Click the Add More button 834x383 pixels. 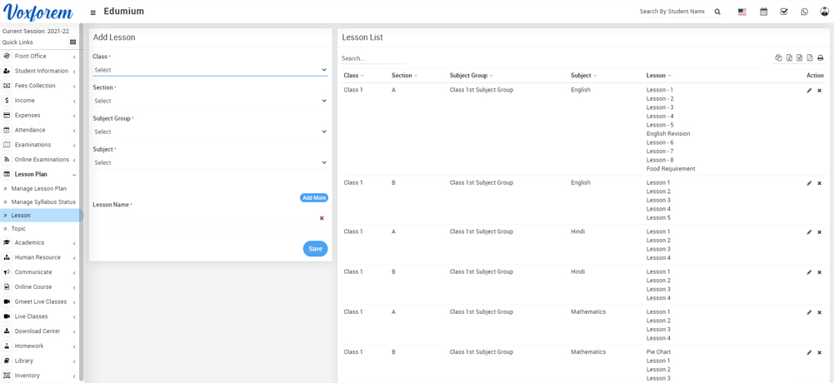pos(313,198)
